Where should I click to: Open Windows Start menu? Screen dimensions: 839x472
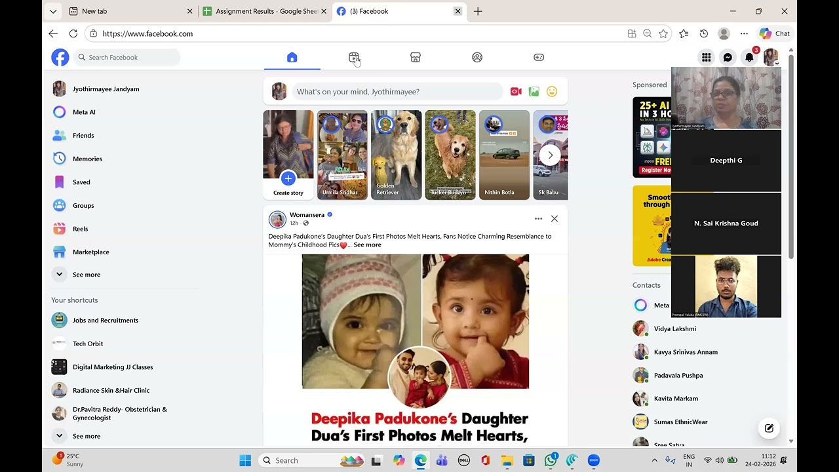(245, 460)
